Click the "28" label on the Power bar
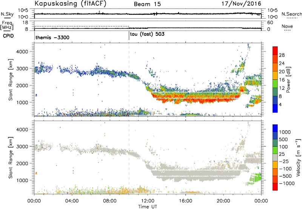 click(x=282, y=55)
